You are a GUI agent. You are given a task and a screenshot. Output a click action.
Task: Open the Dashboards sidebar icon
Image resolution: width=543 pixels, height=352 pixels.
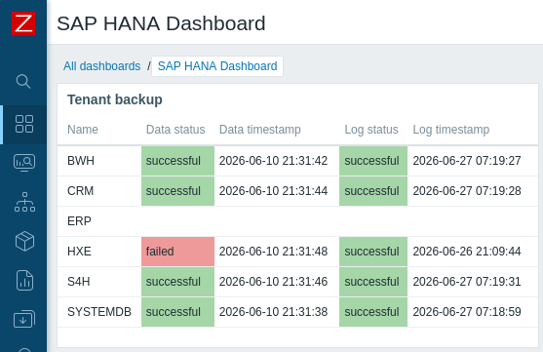[x=24, y=124]
